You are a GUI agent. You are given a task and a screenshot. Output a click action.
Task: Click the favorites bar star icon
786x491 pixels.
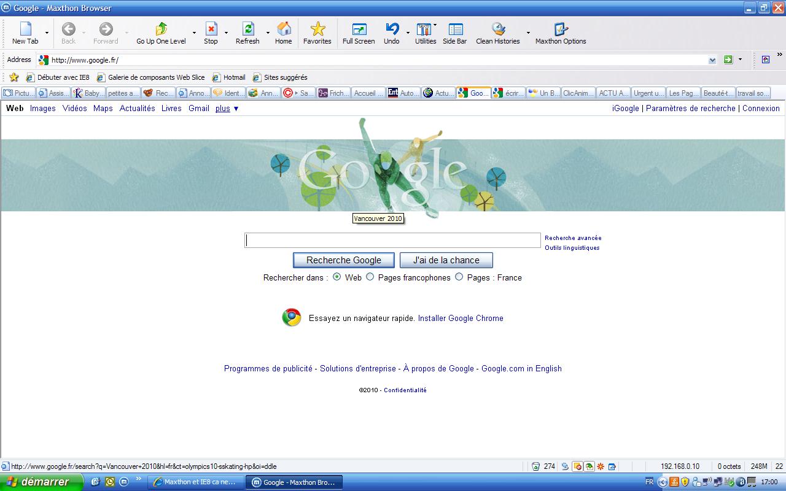pos(14,77)
